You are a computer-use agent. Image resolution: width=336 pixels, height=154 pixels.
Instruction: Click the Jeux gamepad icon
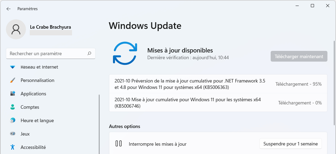(x=13, y=134)
